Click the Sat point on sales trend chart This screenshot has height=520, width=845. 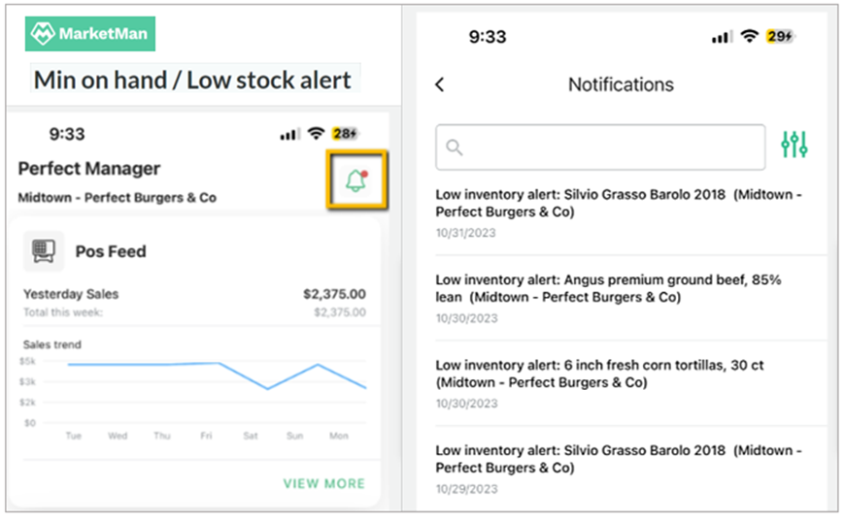pyautogui.click(x=268, y=388)
